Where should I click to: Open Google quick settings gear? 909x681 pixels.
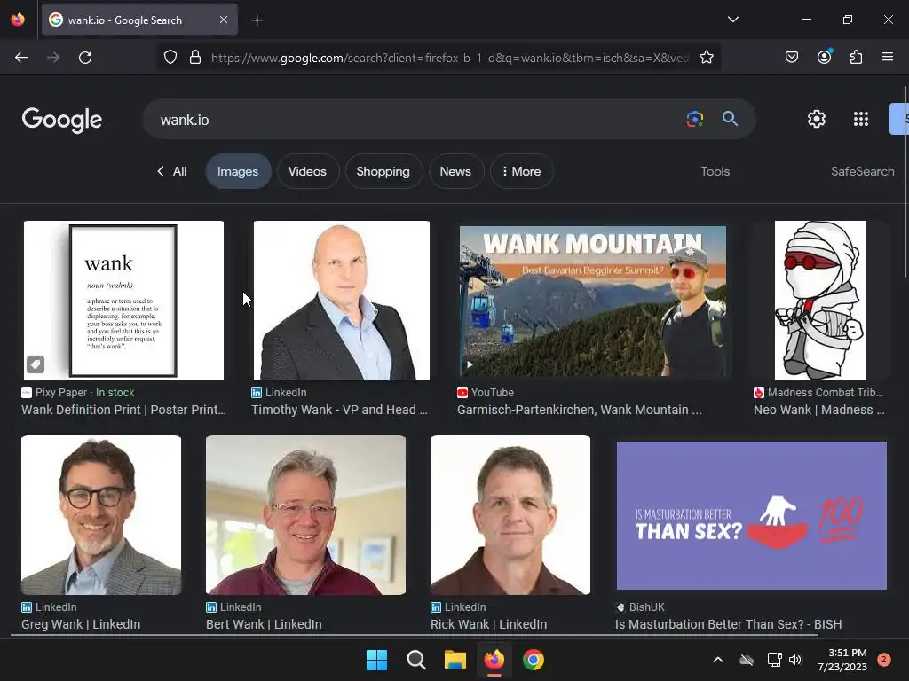click(817, 119)
